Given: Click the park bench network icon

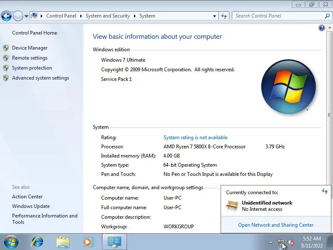Looking at the screenshot, I should click(232, 206).
